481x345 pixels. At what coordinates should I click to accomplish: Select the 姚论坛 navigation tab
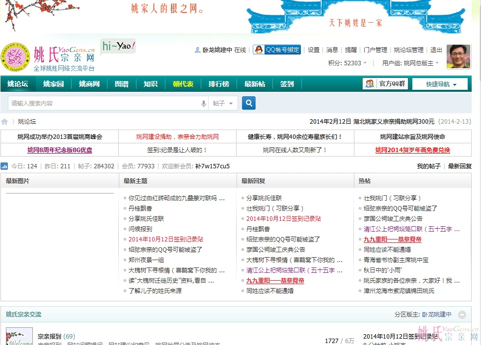18,84
